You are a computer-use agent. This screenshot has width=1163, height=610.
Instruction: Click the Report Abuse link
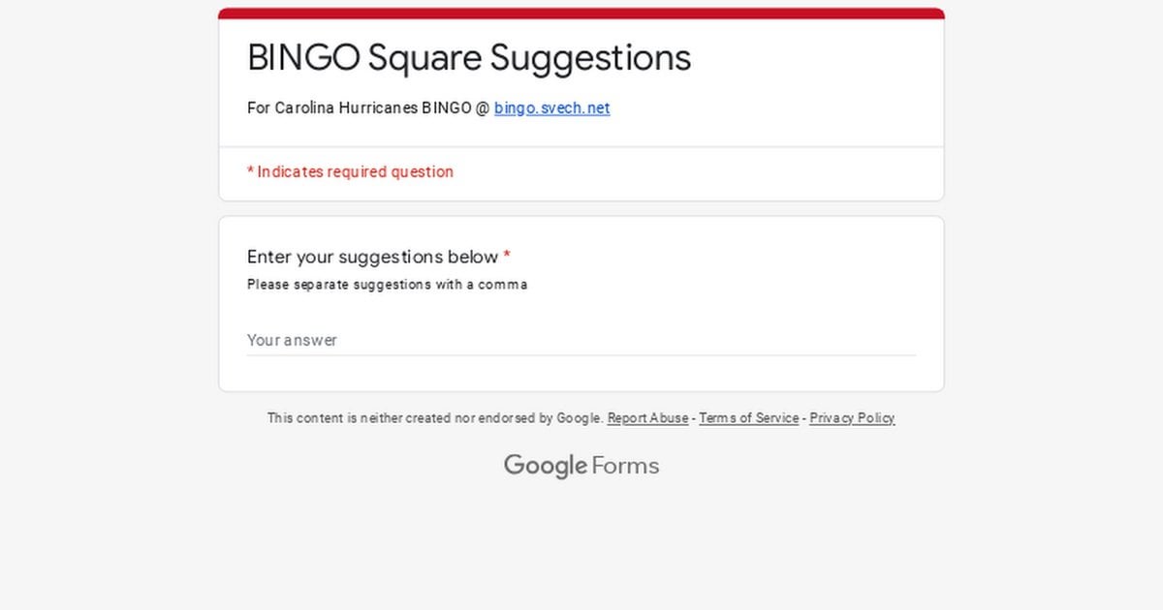coord(647,418)
